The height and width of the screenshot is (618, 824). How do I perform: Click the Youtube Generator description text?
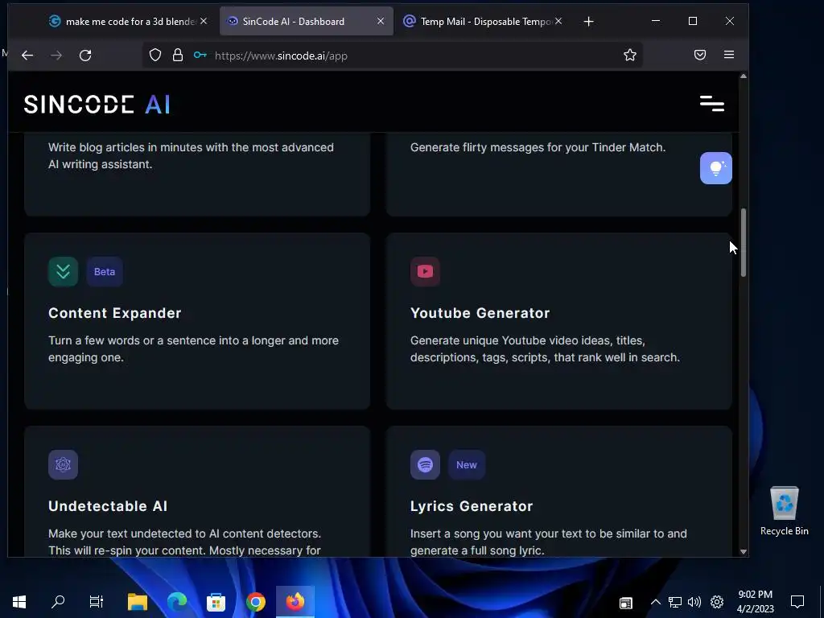click(x=545, y=349)
